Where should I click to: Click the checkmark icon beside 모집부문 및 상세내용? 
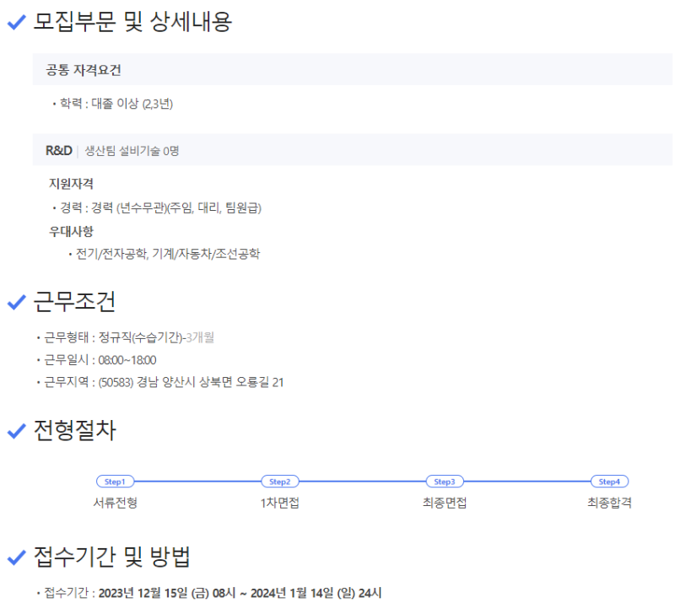click(x=16, y=24)
